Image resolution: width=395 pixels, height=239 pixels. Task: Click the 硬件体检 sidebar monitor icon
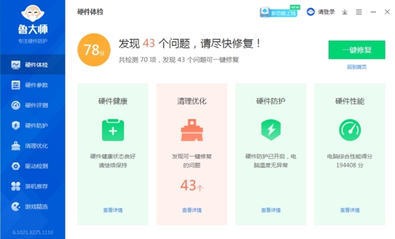coord(16,65)
